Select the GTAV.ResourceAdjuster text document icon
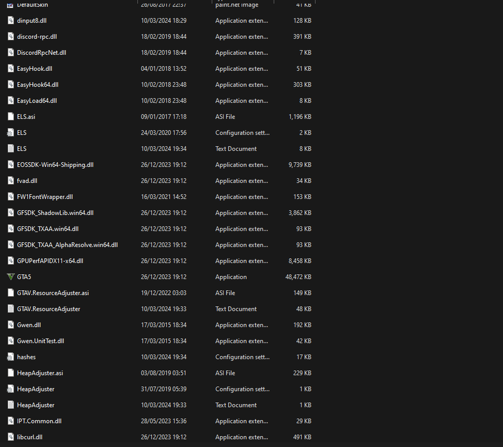The image size is (503, 447). (x=10, y=309)
